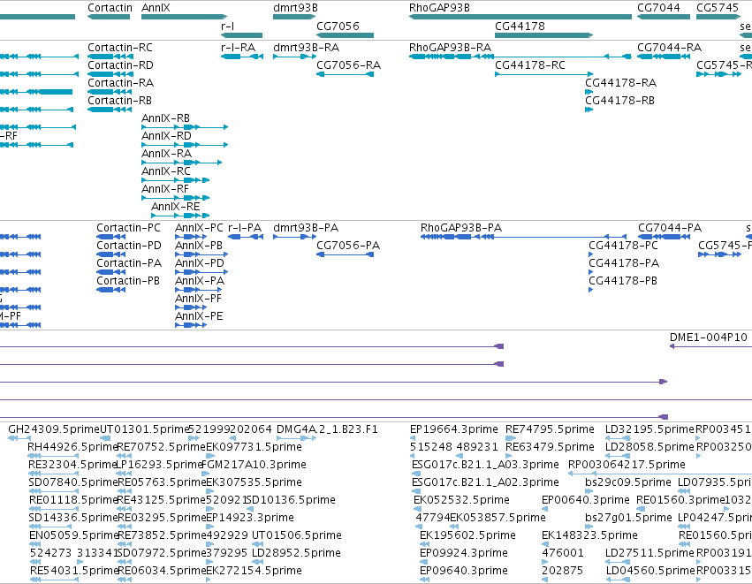This screenshot has width=752, height=584.
Task: Open the RE74795.5prime EST label
Action: pos(551,429)
